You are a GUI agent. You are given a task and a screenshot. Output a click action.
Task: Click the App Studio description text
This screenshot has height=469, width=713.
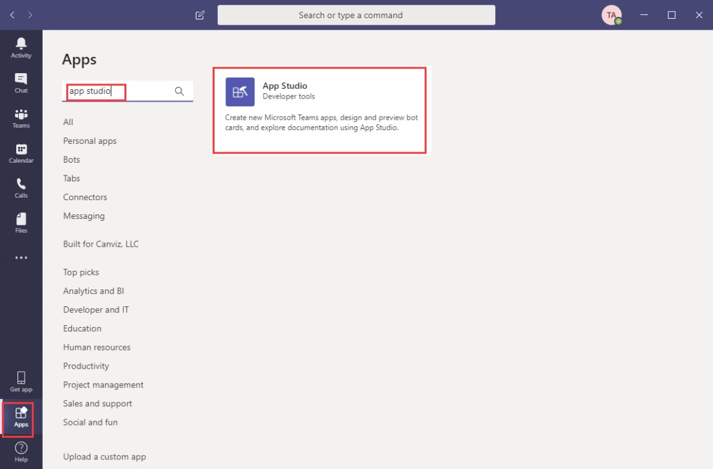321,122
